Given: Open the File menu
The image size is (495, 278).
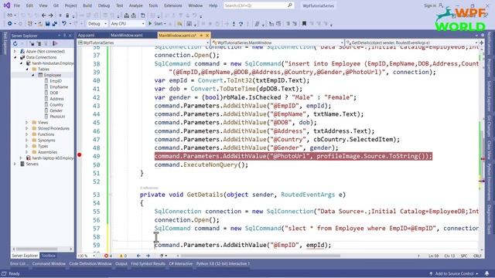Looking at the screenshot, I should (x=17, y=5).
